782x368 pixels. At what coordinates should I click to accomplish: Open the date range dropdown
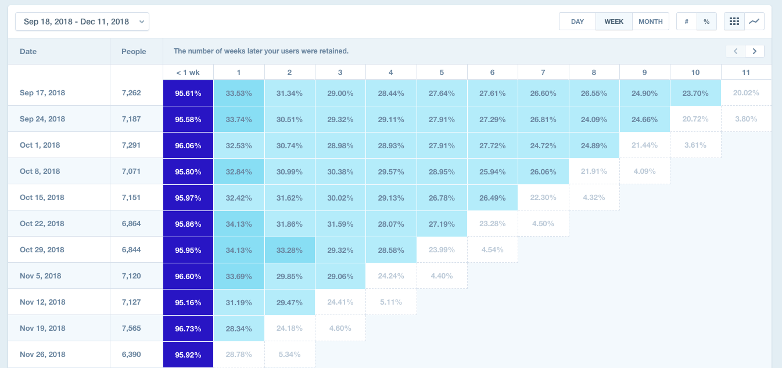pos(82,22)
